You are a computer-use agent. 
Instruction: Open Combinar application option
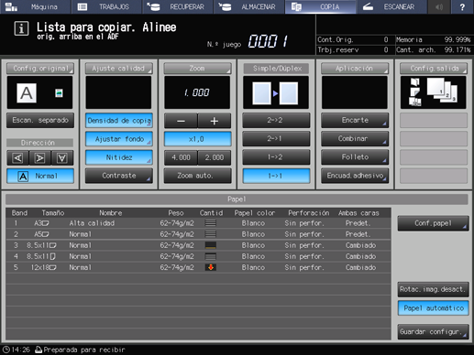click(355, 139)
